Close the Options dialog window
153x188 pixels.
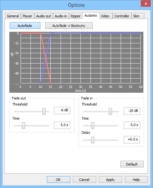pos(146,4)
